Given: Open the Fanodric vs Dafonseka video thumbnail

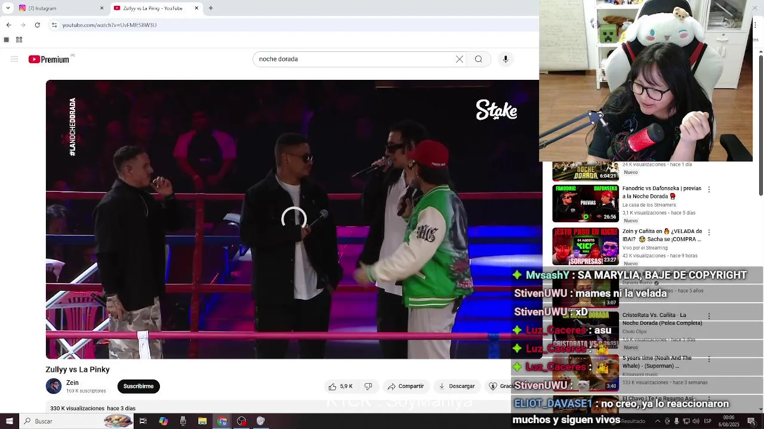Looking at the screenshot, I should pos(586,203).
